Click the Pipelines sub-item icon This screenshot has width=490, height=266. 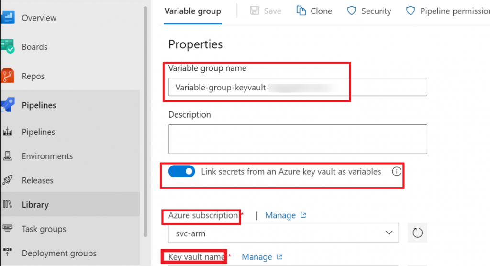click(8, 132)
